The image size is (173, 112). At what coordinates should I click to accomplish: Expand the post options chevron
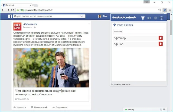(89, 24)
